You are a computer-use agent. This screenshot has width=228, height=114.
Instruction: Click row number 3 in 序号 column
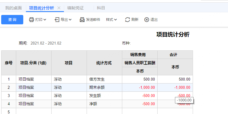(x=9, y=96)
